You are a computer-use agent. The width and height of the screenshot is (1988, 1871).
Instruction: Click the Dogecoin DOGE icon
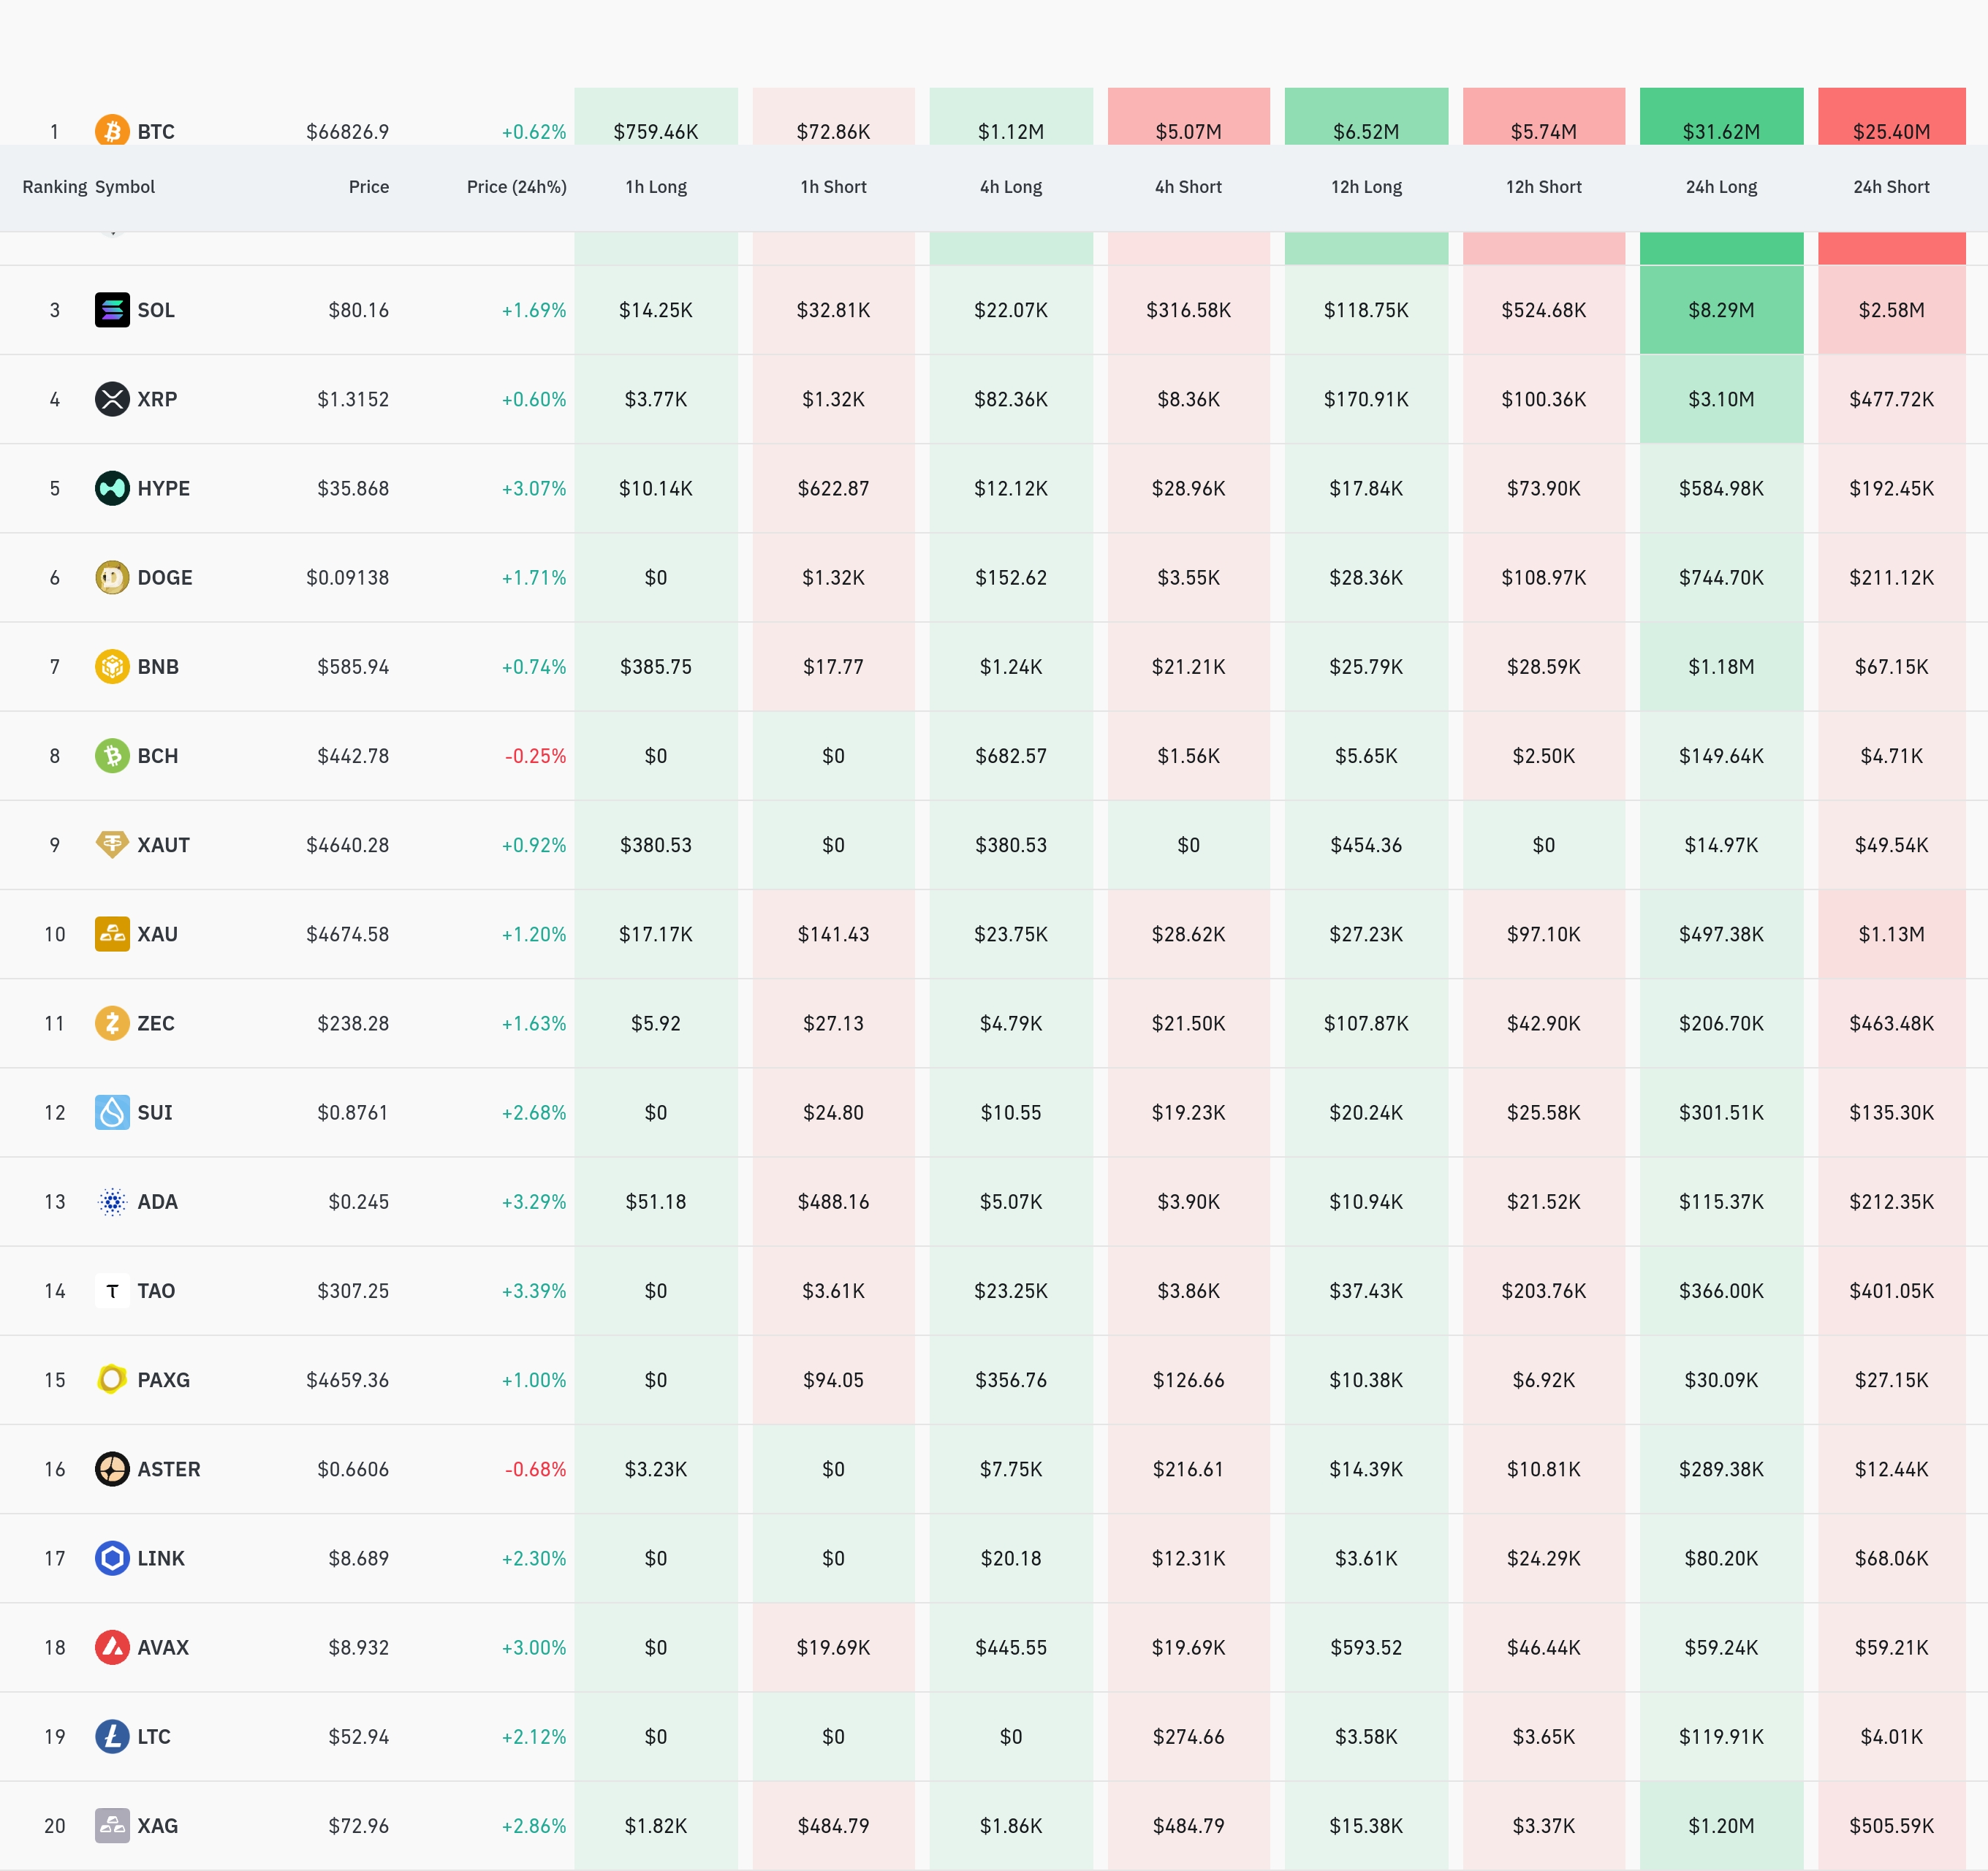coord(112,577)
